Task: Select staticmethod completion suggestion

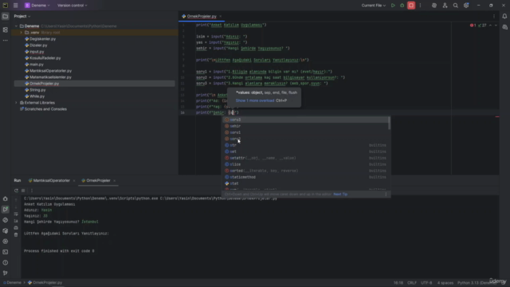Action: click(305, 177)
